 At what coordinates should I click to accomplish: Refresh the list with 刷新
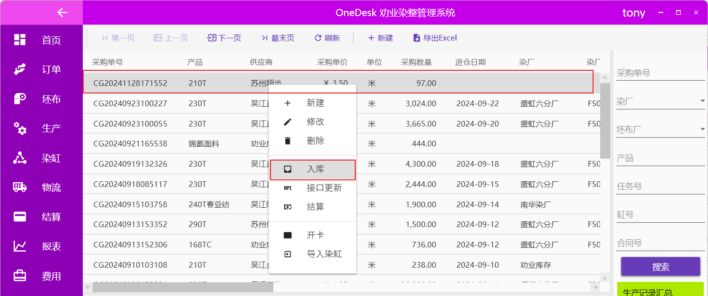(327, 38)
